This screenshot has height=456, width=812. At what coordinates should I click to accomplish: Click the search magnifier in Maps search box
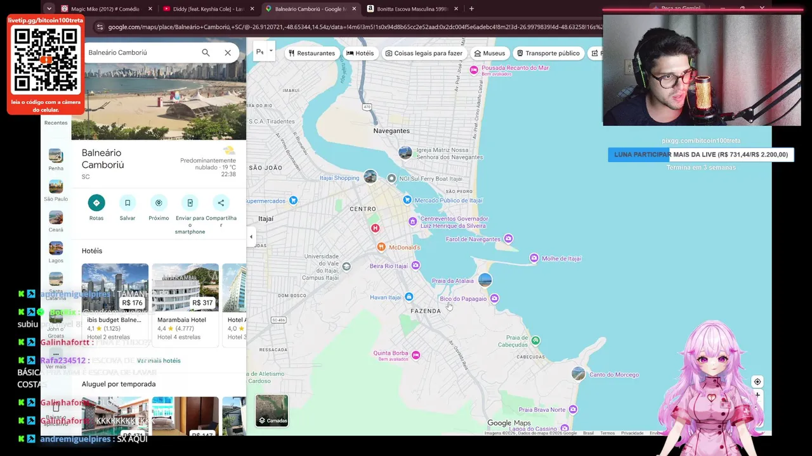click(x=206, y=53)
